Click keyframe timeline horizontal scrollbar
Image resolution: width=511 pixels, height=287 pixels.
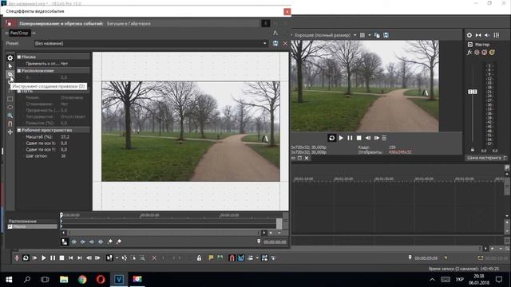pyautogui.click(x=163, y=233)
